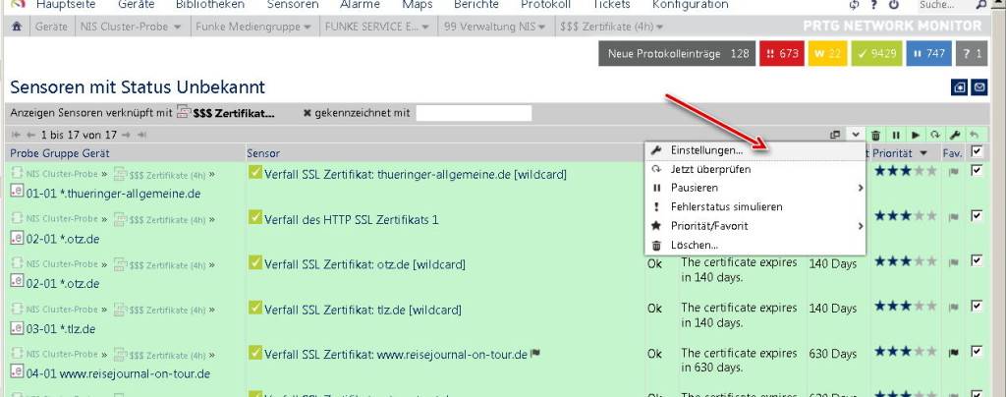This screenshot has height=397, width=1006.
Task: Expand the 99 Verwaltung NIS breadcrumb dropdown
Action: click(542, 28)
